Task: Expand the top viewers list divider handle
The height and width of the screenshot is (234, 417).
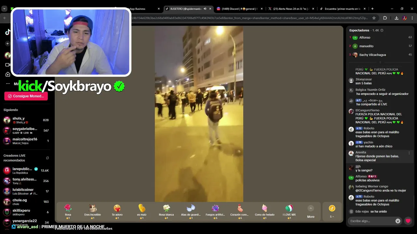Action: (x=380, y=62)
